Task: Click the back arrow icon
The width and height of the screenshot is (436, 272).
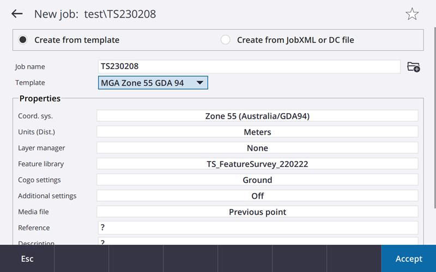Action: (17, 14)
